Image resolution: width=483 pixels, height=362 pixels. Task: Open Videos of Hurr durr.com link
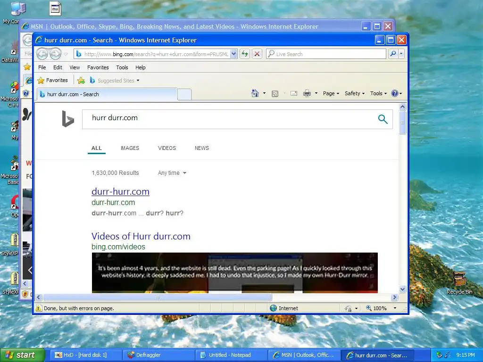point(141,236)
